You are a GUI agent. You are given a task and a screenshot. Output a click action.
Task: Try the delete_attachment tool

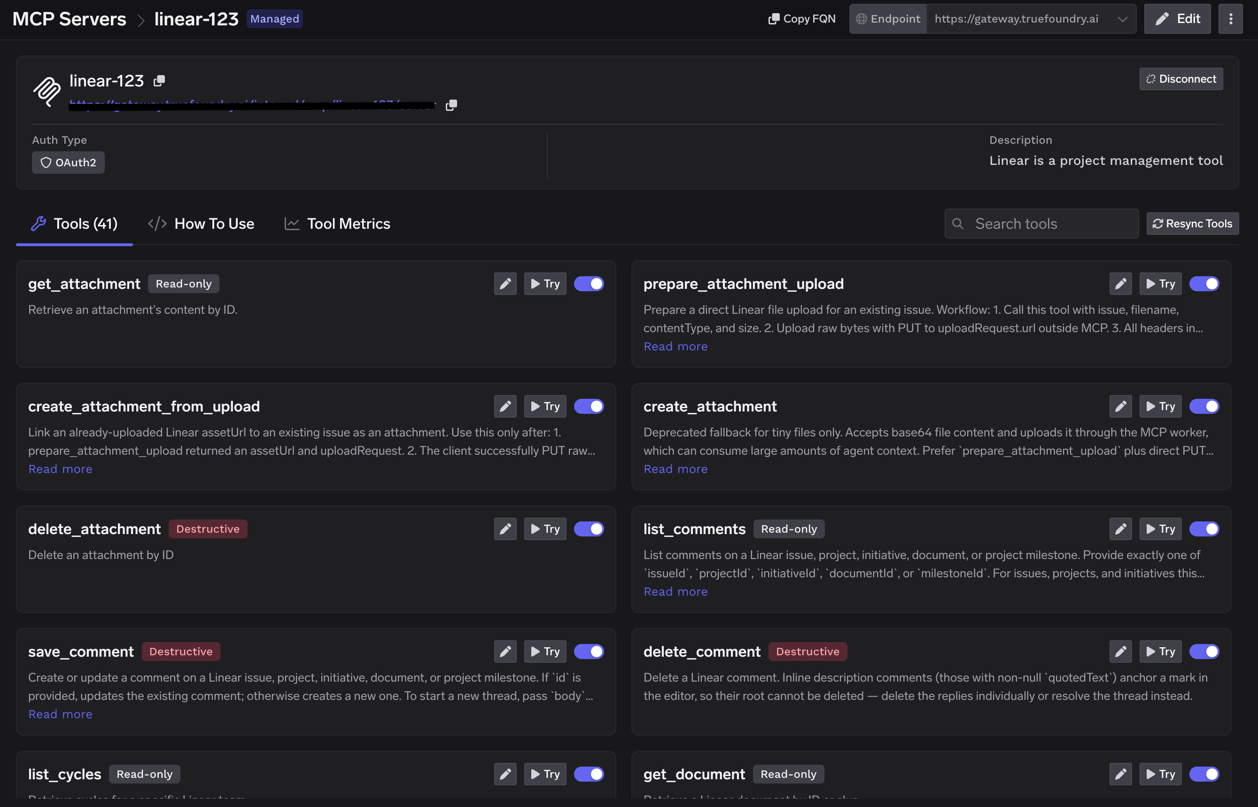pos(545,529)
